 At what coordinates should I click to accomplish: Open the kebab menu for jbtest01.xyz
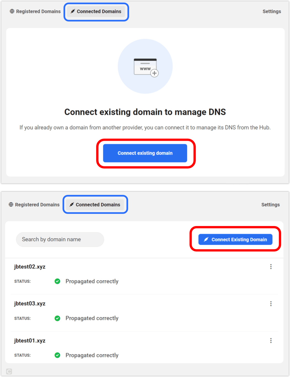[271, 341]
